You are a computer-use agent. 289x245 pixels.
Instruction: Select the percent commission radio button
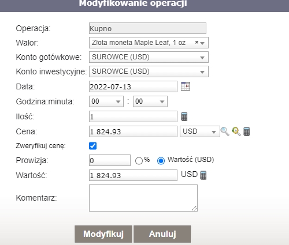pos(139,161)
